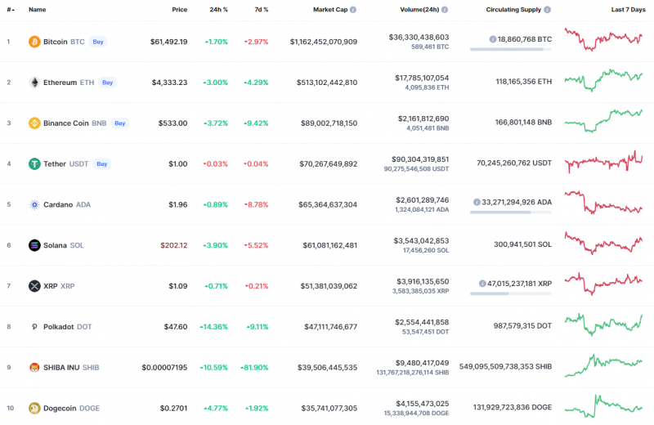Sort by the 24h % column header
Screen dimensions: 654x425
point(218,10)
